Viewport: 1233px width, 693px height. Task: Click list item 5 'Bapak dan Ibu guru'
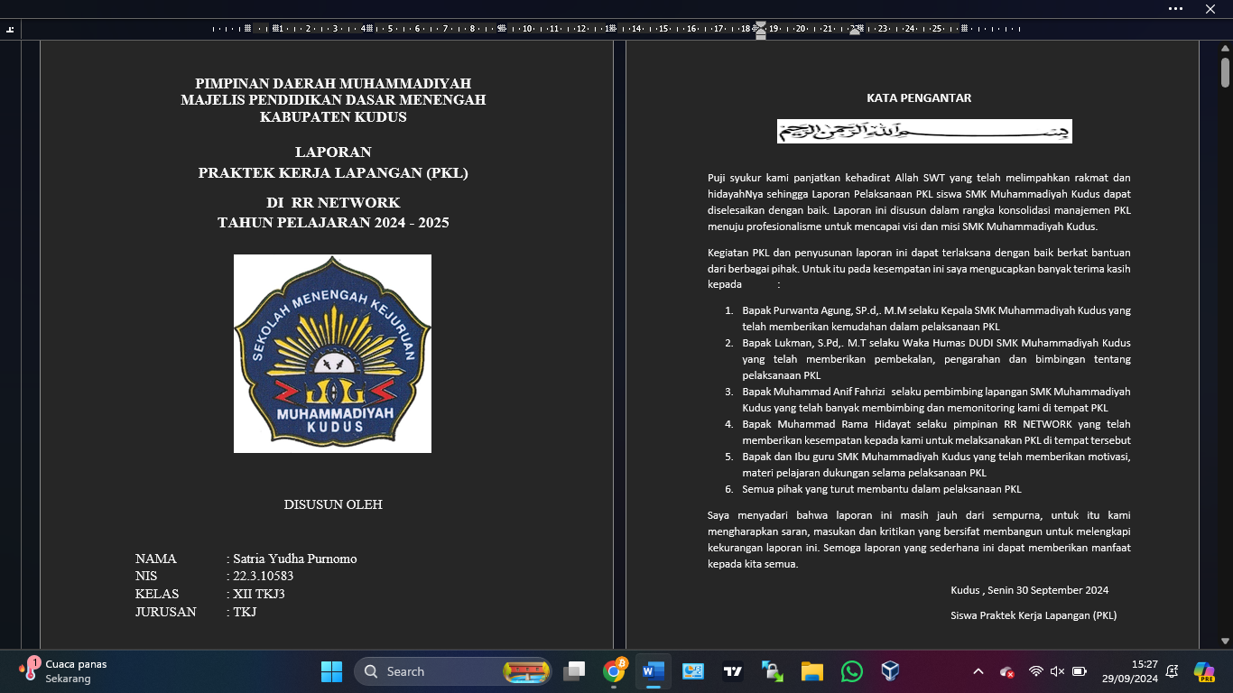pyautogui.click(x=936, y=465)
